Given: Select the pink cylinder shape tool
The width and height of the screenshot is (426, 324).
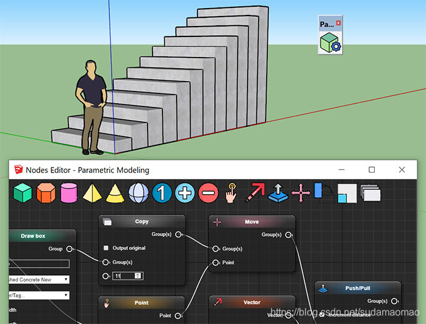Looking at the screenshot, I should 69,193.
